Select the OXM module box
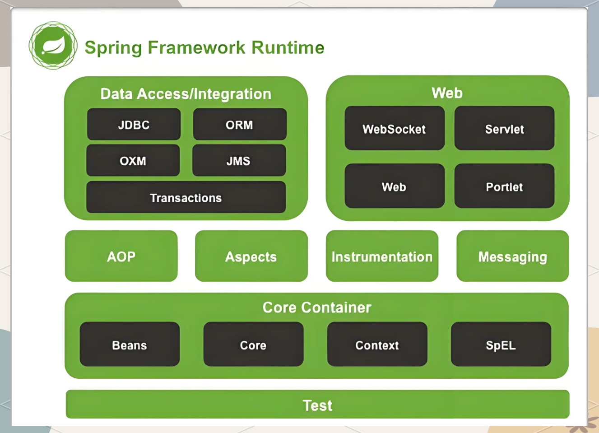 [x=133, y=160]
